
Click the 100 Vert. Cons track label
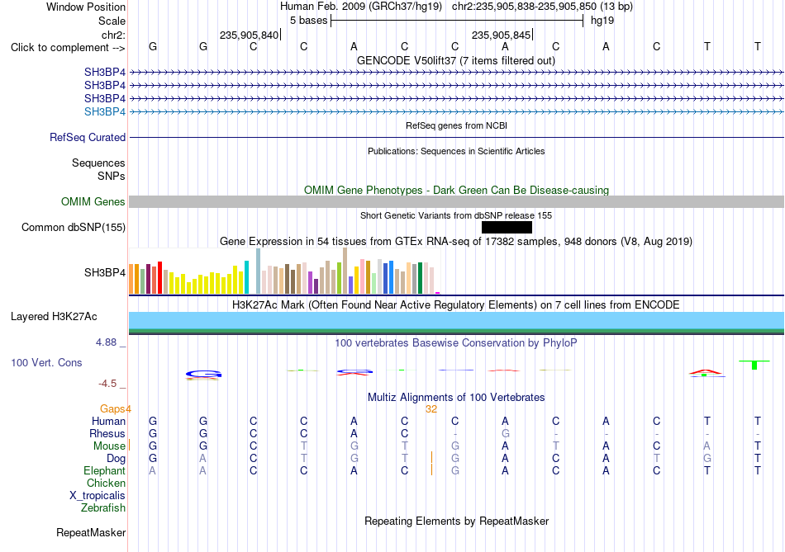pyautogui.click(x=46, y=362)
